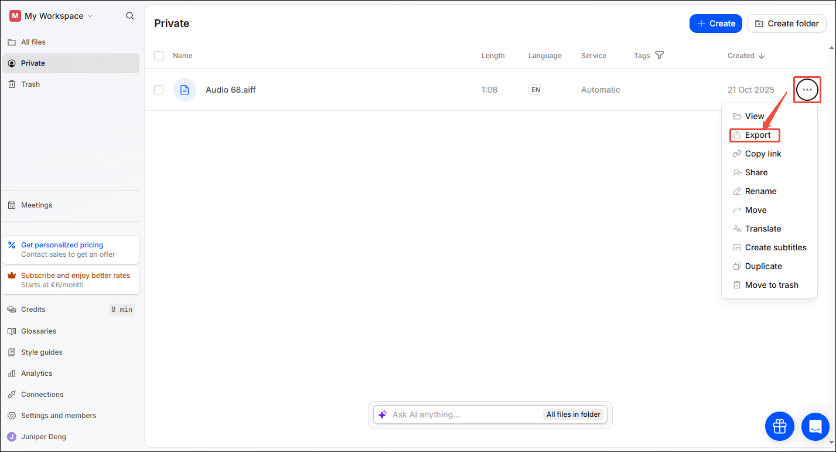The width and height of the screenshot is (836, 452).
Task: Choose Move to trash from the context menu
Action: coord(769,285)
